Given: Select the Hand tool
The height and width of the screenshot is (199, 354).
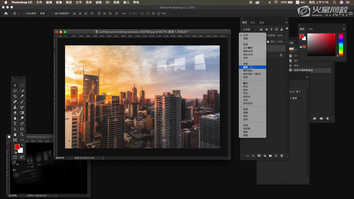Looking at the screenshot, I should point(15,134).
